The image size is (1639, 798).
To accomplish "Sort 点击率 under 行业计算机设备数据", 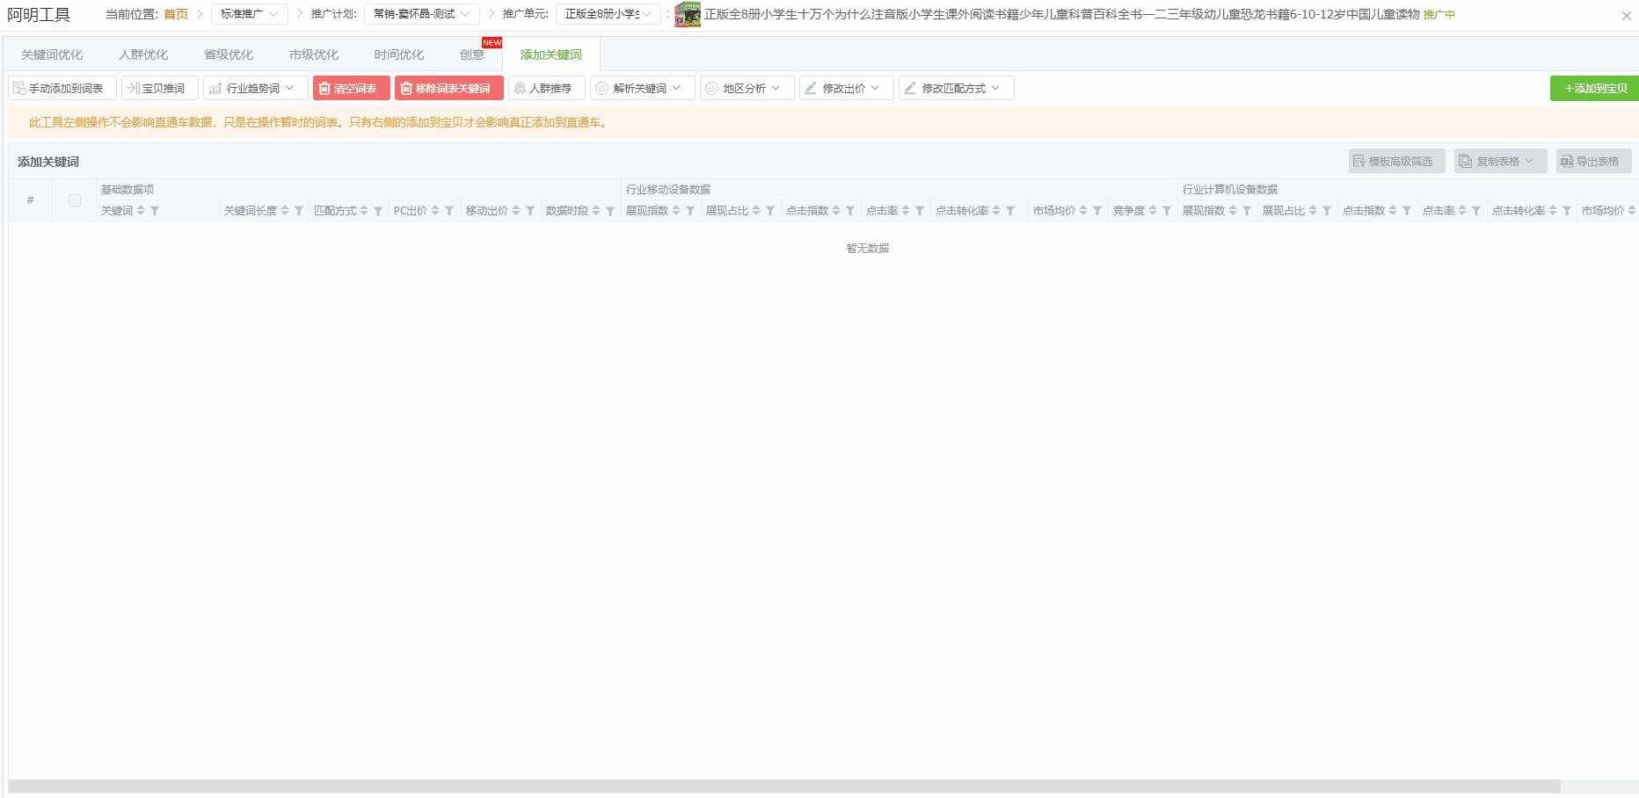I will pos(1462,211).
